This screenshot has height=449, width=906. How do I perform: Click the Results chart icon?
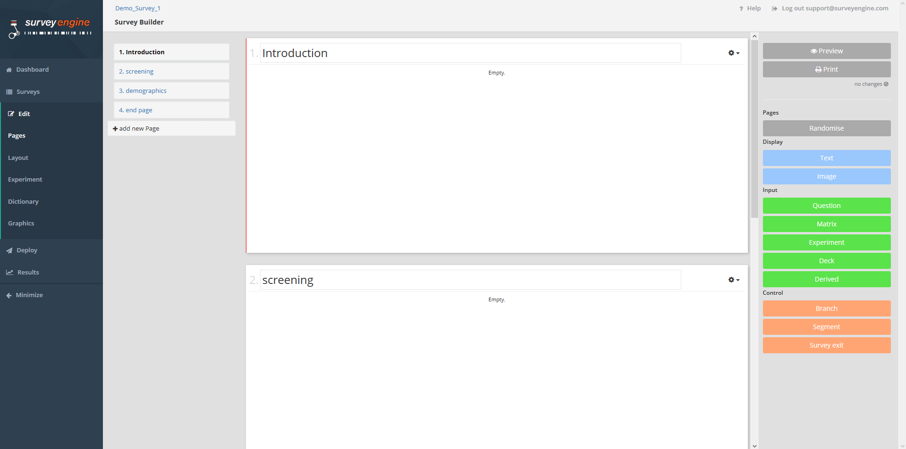[9, 273]
